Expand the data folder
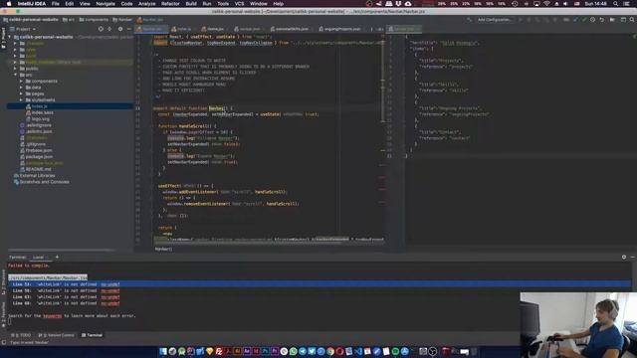The height and width of the screenshot is (358, 637). click(x=21, y=88)
